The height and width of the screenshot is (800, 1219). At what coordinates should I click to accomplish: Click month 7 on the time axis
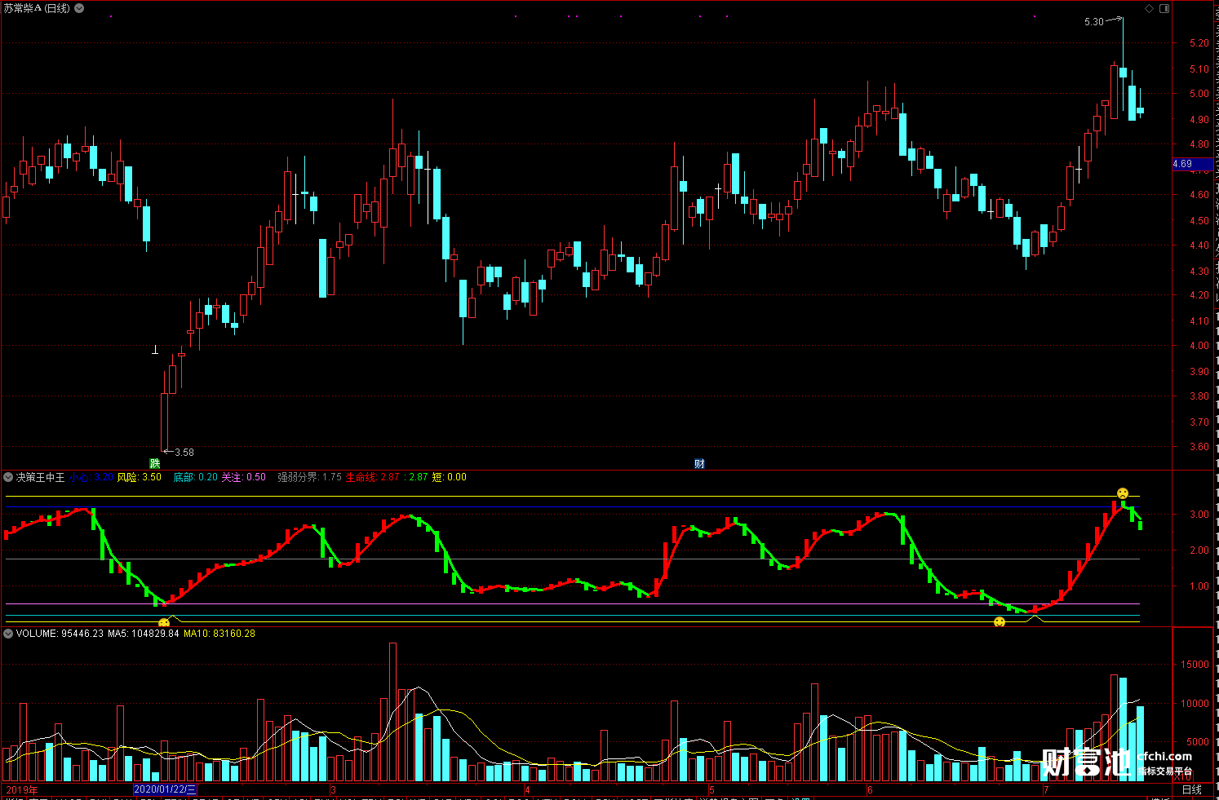(x=1045, y=789)
